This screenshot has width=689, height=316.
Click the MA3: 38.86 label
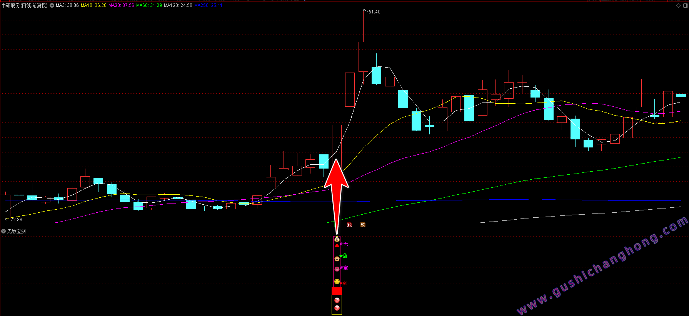67,5
